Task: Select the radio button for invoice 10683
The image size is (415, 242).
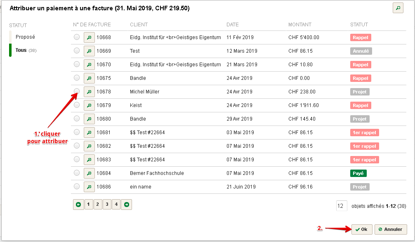Action: coord(77,159)
